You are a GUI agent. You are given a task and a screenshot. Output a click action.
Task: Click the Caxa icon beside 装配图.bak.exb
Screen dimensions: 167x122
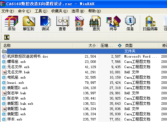tap(4, 104)
